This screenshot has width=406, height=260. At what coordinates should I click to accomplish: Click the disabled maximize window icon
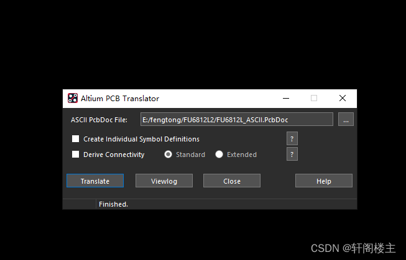coord(314,98)
